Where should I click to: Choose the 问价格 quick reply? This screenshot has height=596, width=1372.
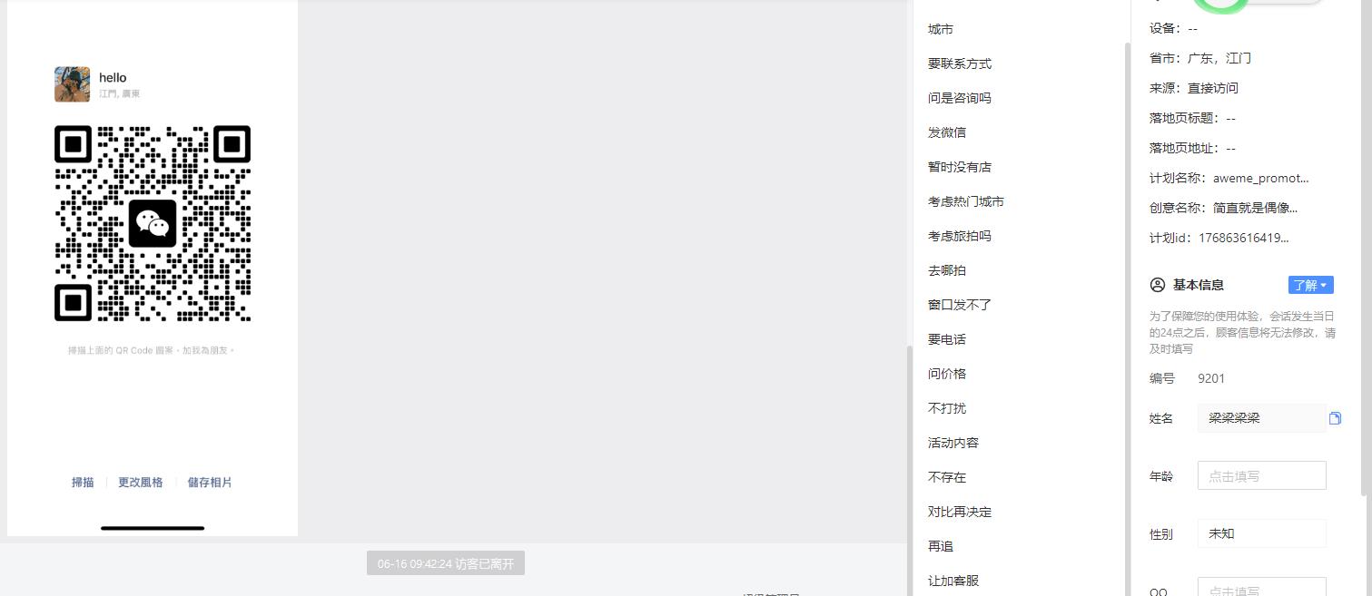[x=947, y=374]
